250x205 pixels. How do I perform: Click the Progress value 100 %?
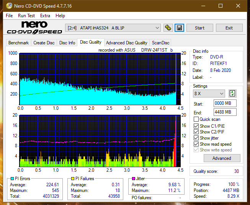[x=234, y=184]
